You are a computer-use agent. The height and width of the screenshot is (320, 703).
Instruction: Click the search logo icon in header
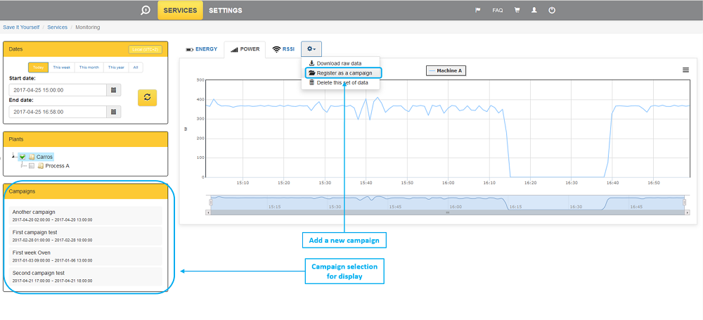[145, 11]
